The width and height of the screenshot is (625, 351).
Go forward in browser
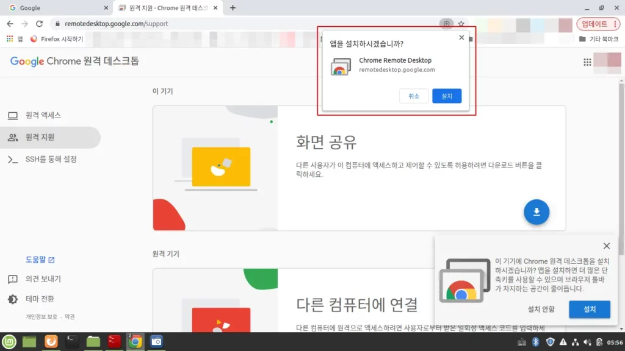coord(24,24)
